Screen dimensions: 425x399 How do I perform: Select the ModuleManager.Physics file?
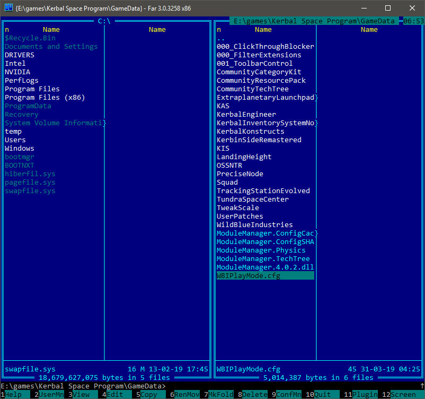tap(261, 250)
